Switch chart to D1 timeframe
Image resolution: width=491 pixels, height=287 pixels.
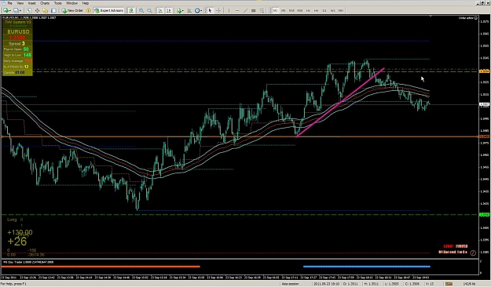pos(324,11)
